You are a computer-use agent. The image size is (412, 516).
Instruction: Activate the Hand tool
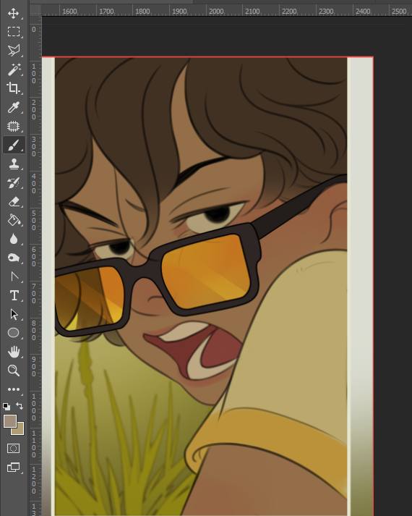14,352
